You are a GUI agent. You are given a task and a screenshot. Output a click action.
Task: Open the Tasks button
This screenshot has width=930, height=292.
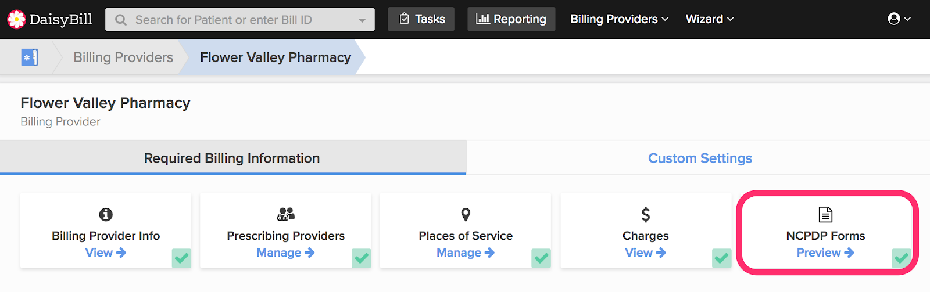tap(421, 19)
